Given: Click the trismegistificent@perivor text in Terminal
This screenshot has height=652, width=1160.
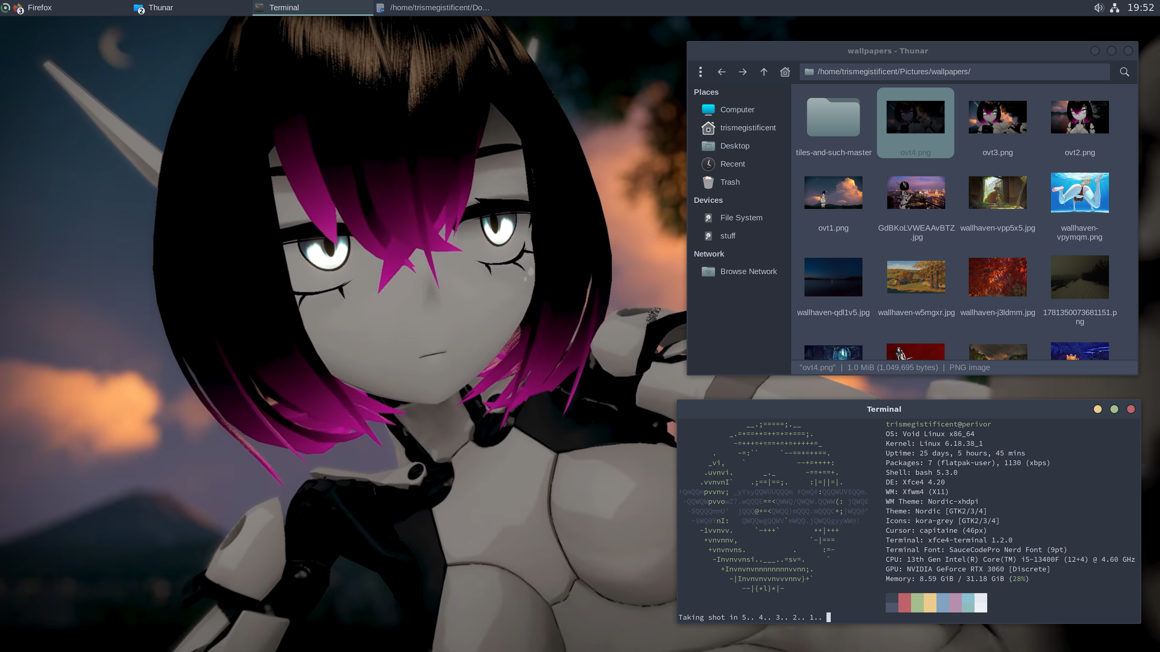Looking at the screenshot, I should point(939,424).
